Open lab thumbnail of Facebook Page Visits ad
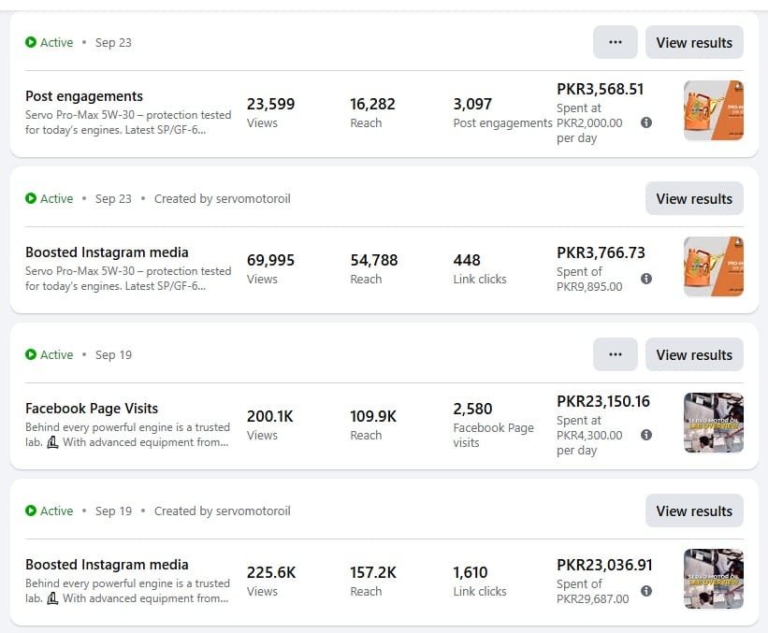This screenshot has width=768, height=633. click(713, 423)
